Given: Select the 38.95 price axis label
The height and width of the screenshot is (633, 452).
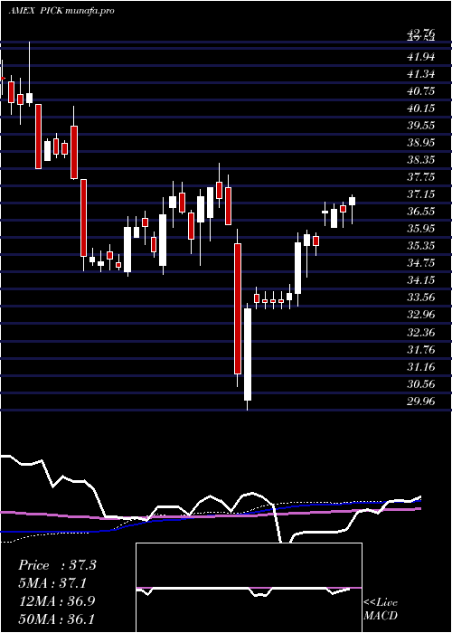Looking at the screenshot, I should pyautogui.click(x=421, y=143).
